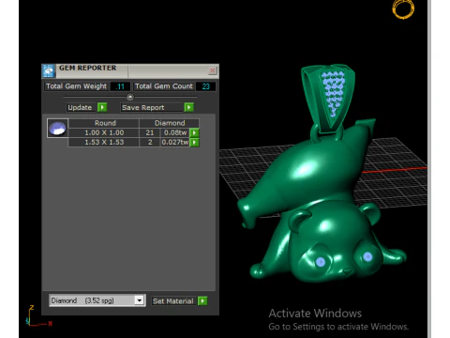Click the green arrow beside Save Report
450x338 pixels.
[x=188, y=107]
